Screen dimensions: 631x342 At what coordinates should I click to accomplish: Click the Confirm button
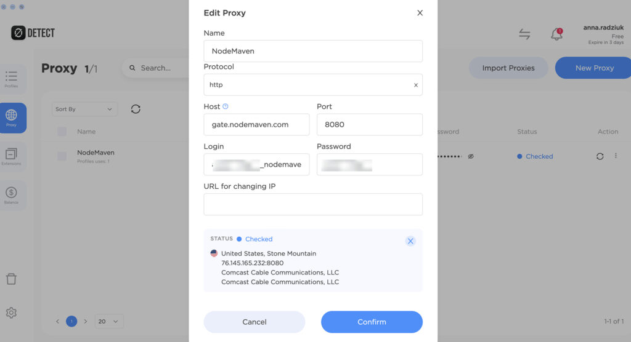point(372,322)
